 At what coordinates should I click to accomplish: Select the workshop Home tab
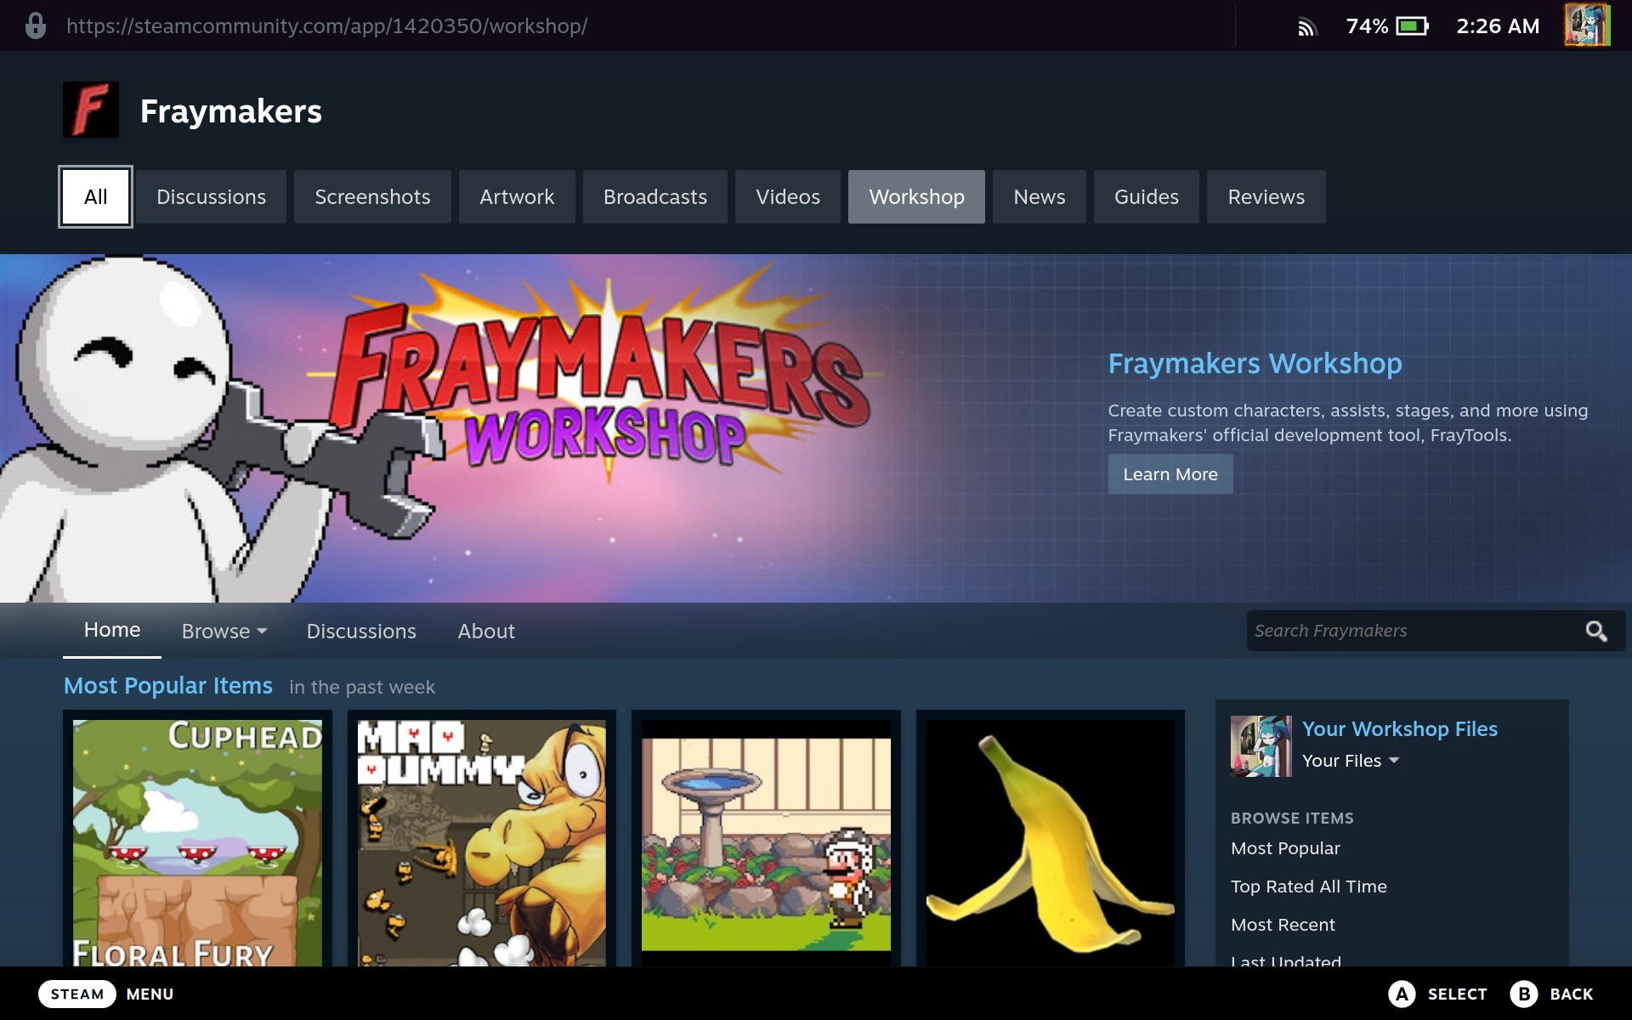click(x=112, y=631)
